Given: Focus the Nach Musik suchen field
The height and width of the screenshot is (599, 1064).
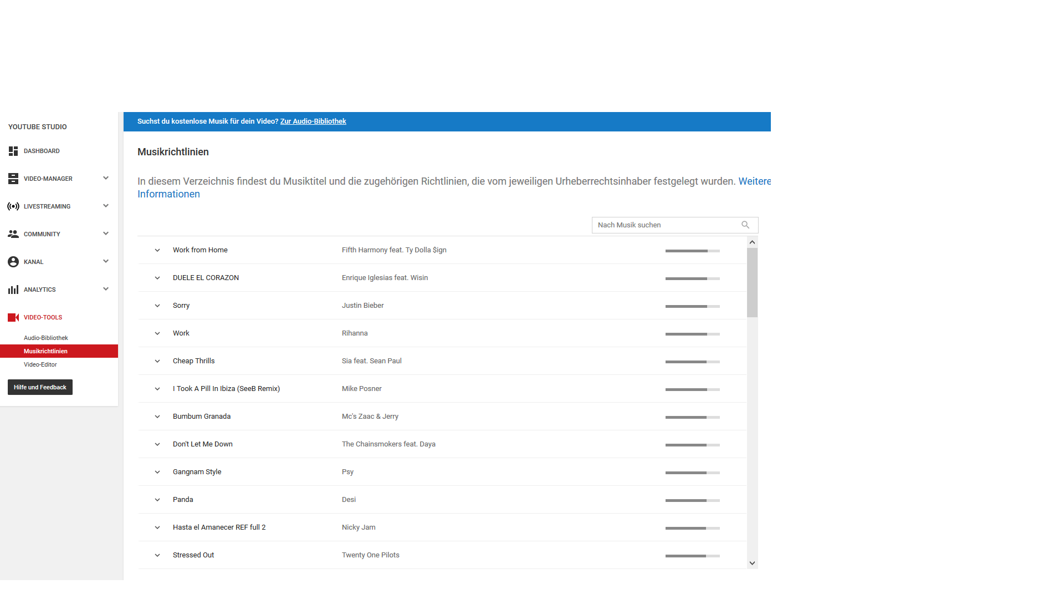Looking at the screenshot, I should pyautogui.click(x=665, y=225).
